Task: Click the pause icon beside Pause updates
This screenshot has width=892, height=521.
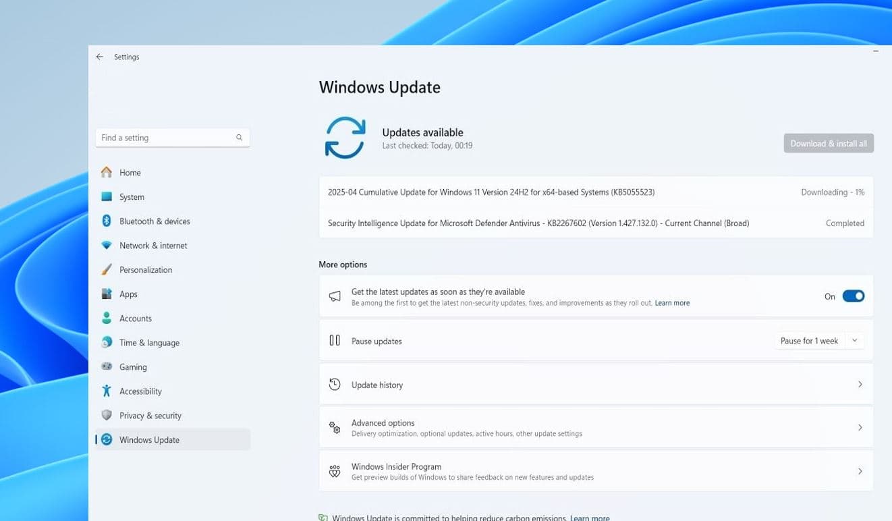Action: pos(335,341)
